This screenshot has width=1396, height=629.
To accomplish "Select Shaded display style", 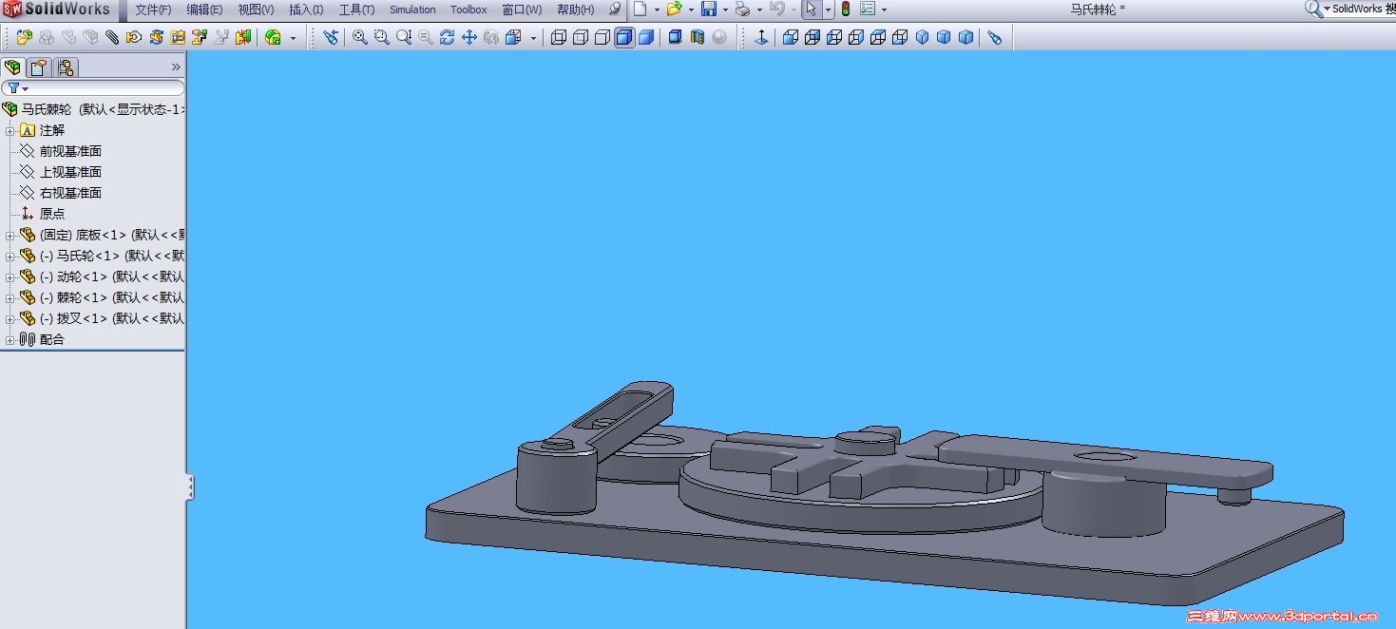I will coord(646,37).
